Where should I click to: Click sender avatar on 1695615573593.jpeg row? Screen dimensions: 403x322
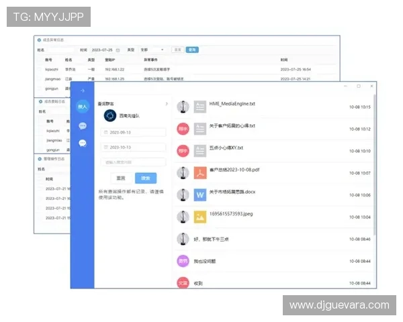pyautogui.click(x=183, y=217)
